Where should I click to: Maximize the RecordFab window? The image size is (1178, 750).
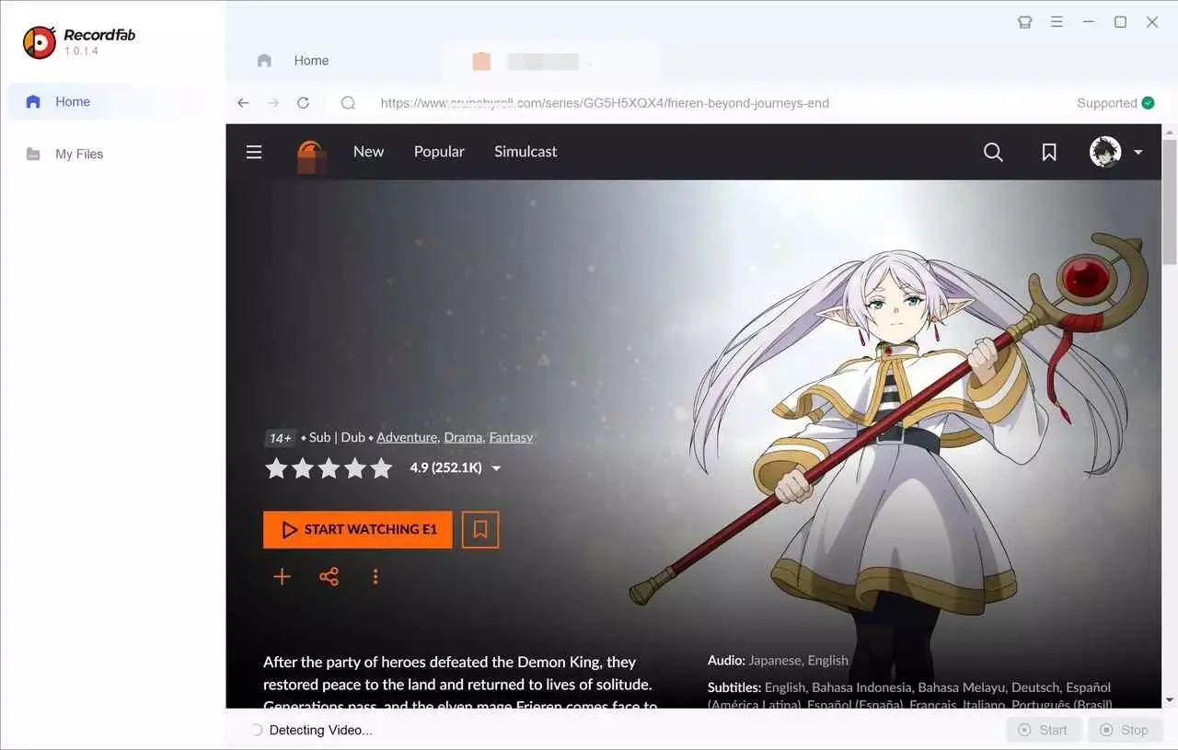pos(1120,22)
